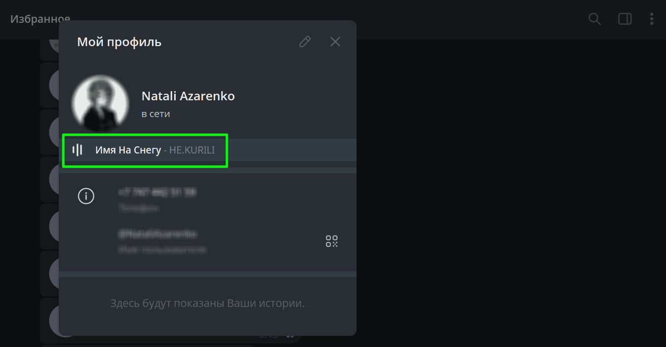Click the search icon in the chat header
666x347 pixels.
tap(594, 19)
